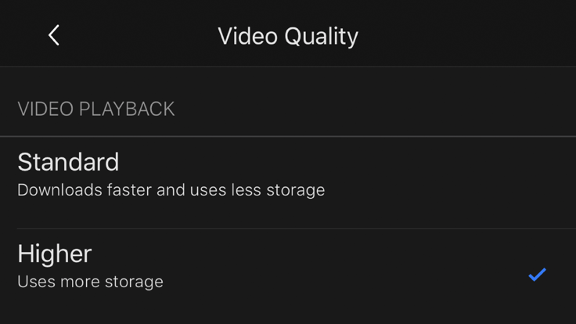This screenshot has height=324, width=576.
Task: Tap the Standard heading label
Action: click(68, 162)
